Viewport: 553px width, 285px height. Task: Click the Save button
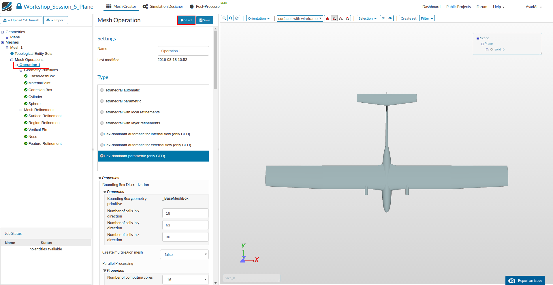click(x=205, y=20)
